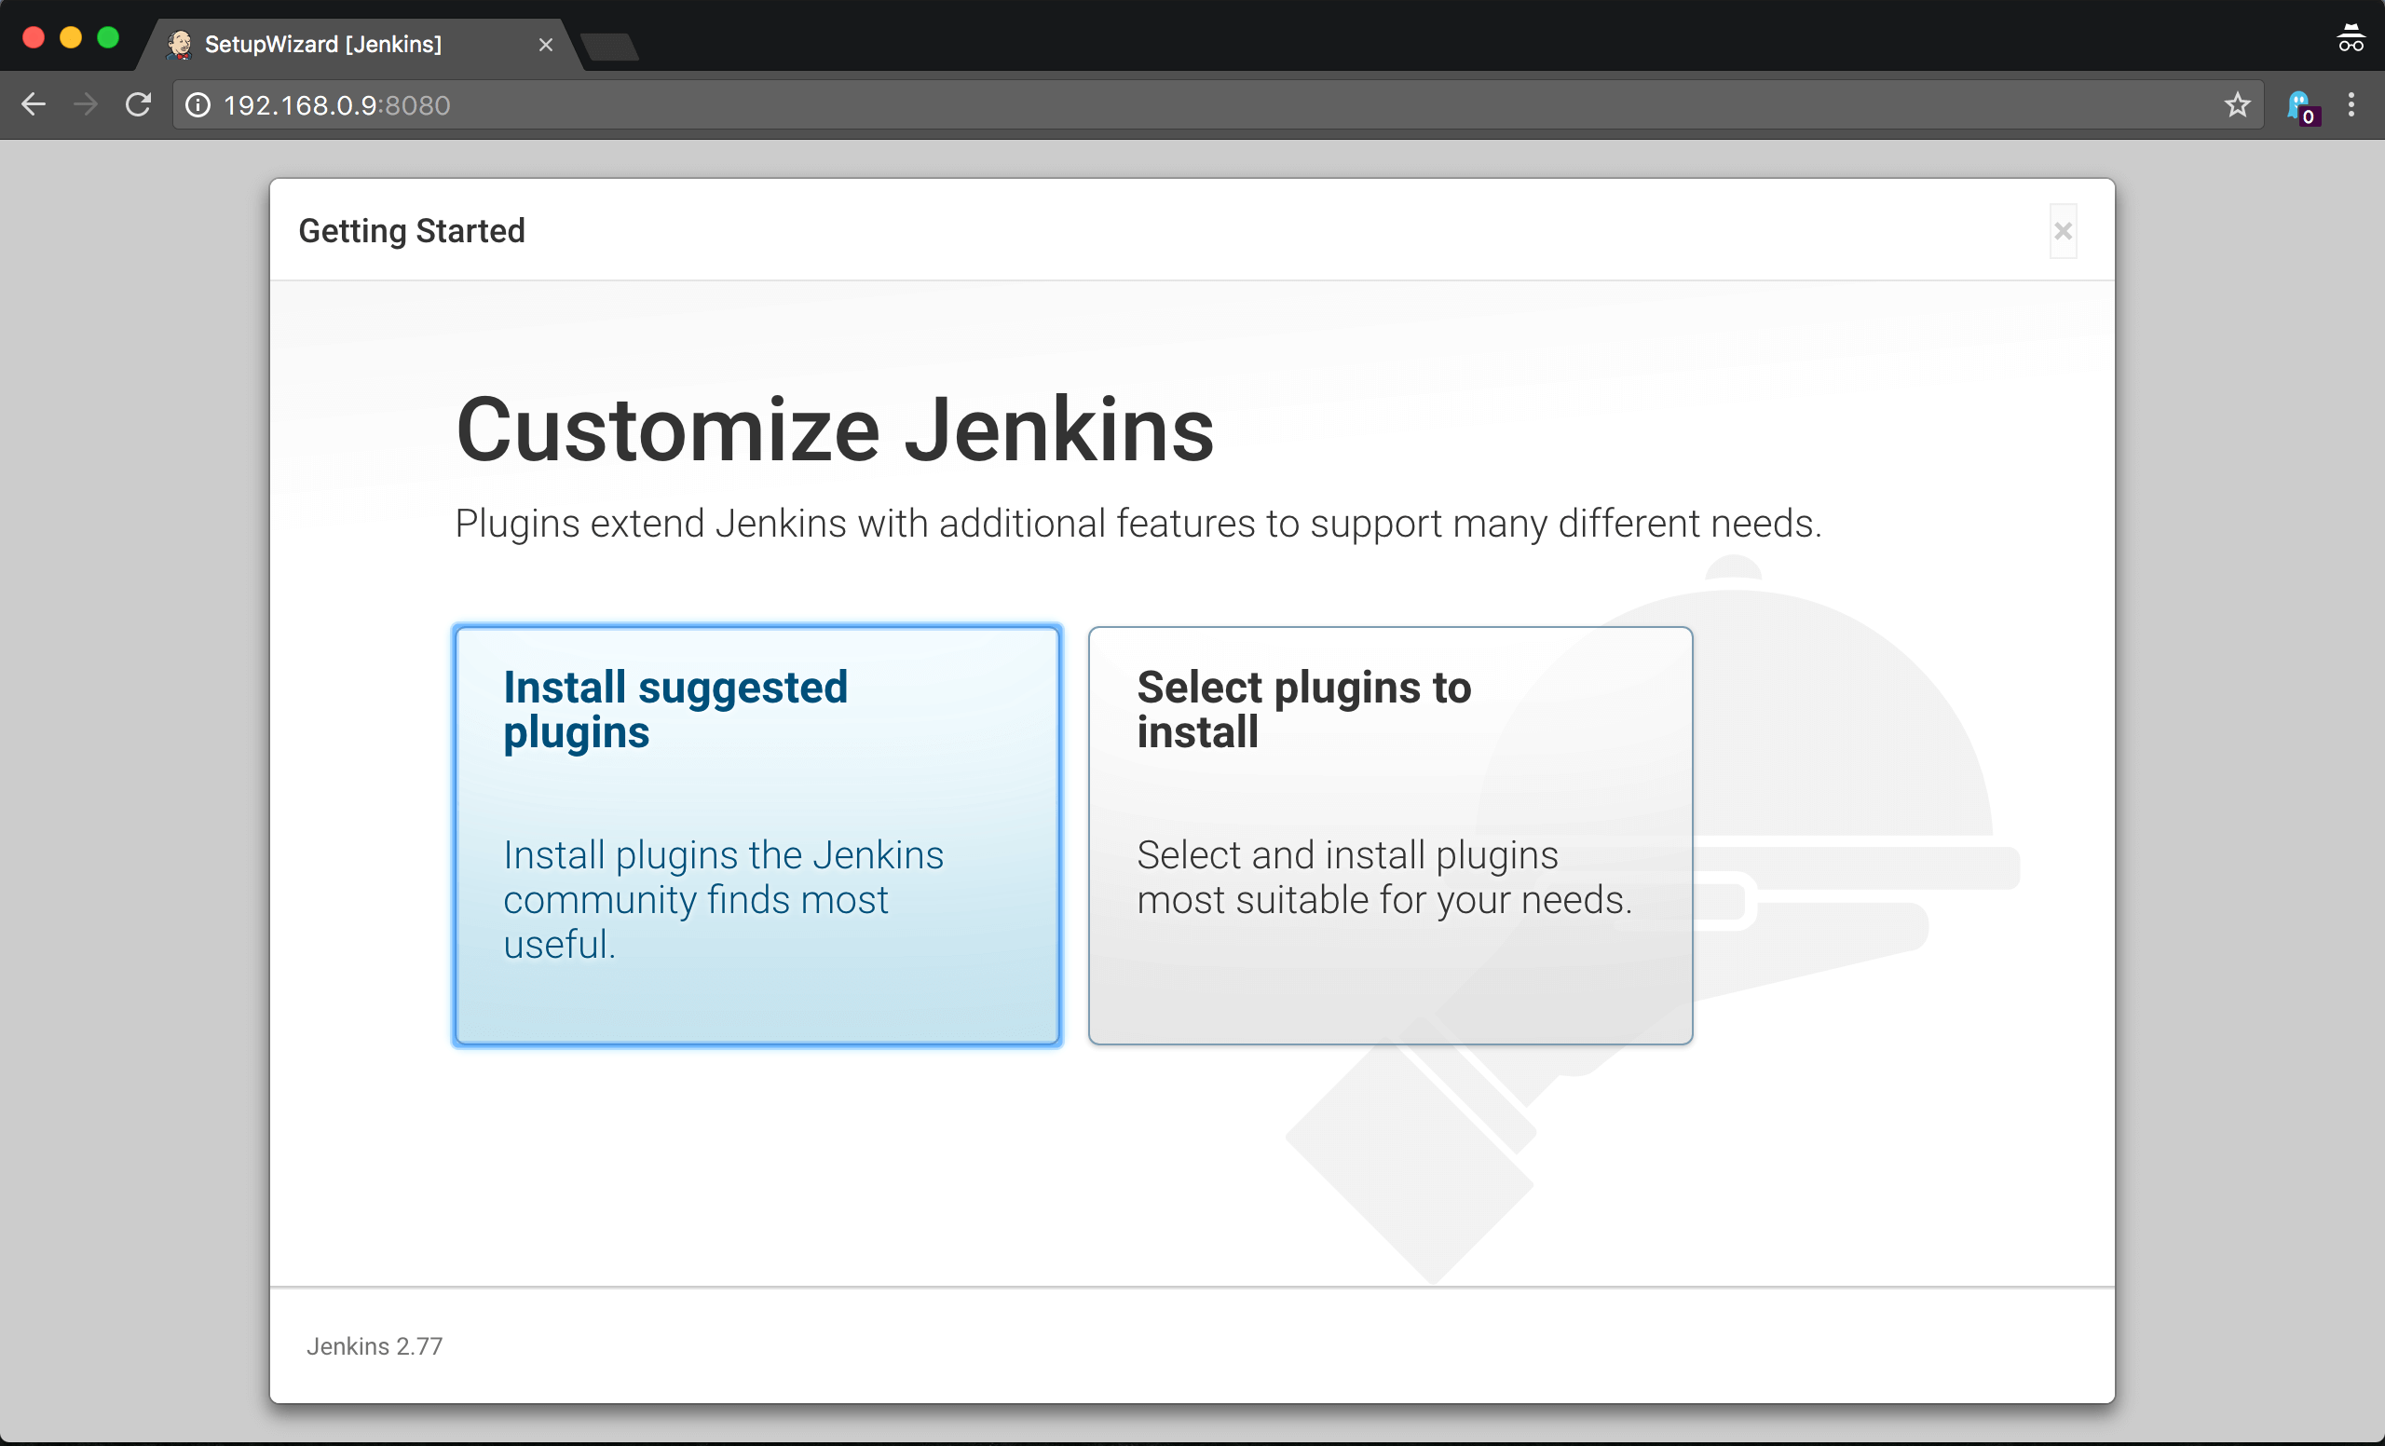Select Install suggested plugins
This screenshot has width=2385, height=1446.
pyautogui.click(x=756, y=837)
